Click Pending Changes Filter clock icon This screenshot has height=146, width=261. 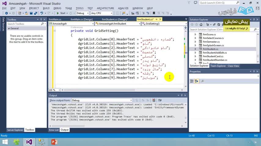coord(208,25)
